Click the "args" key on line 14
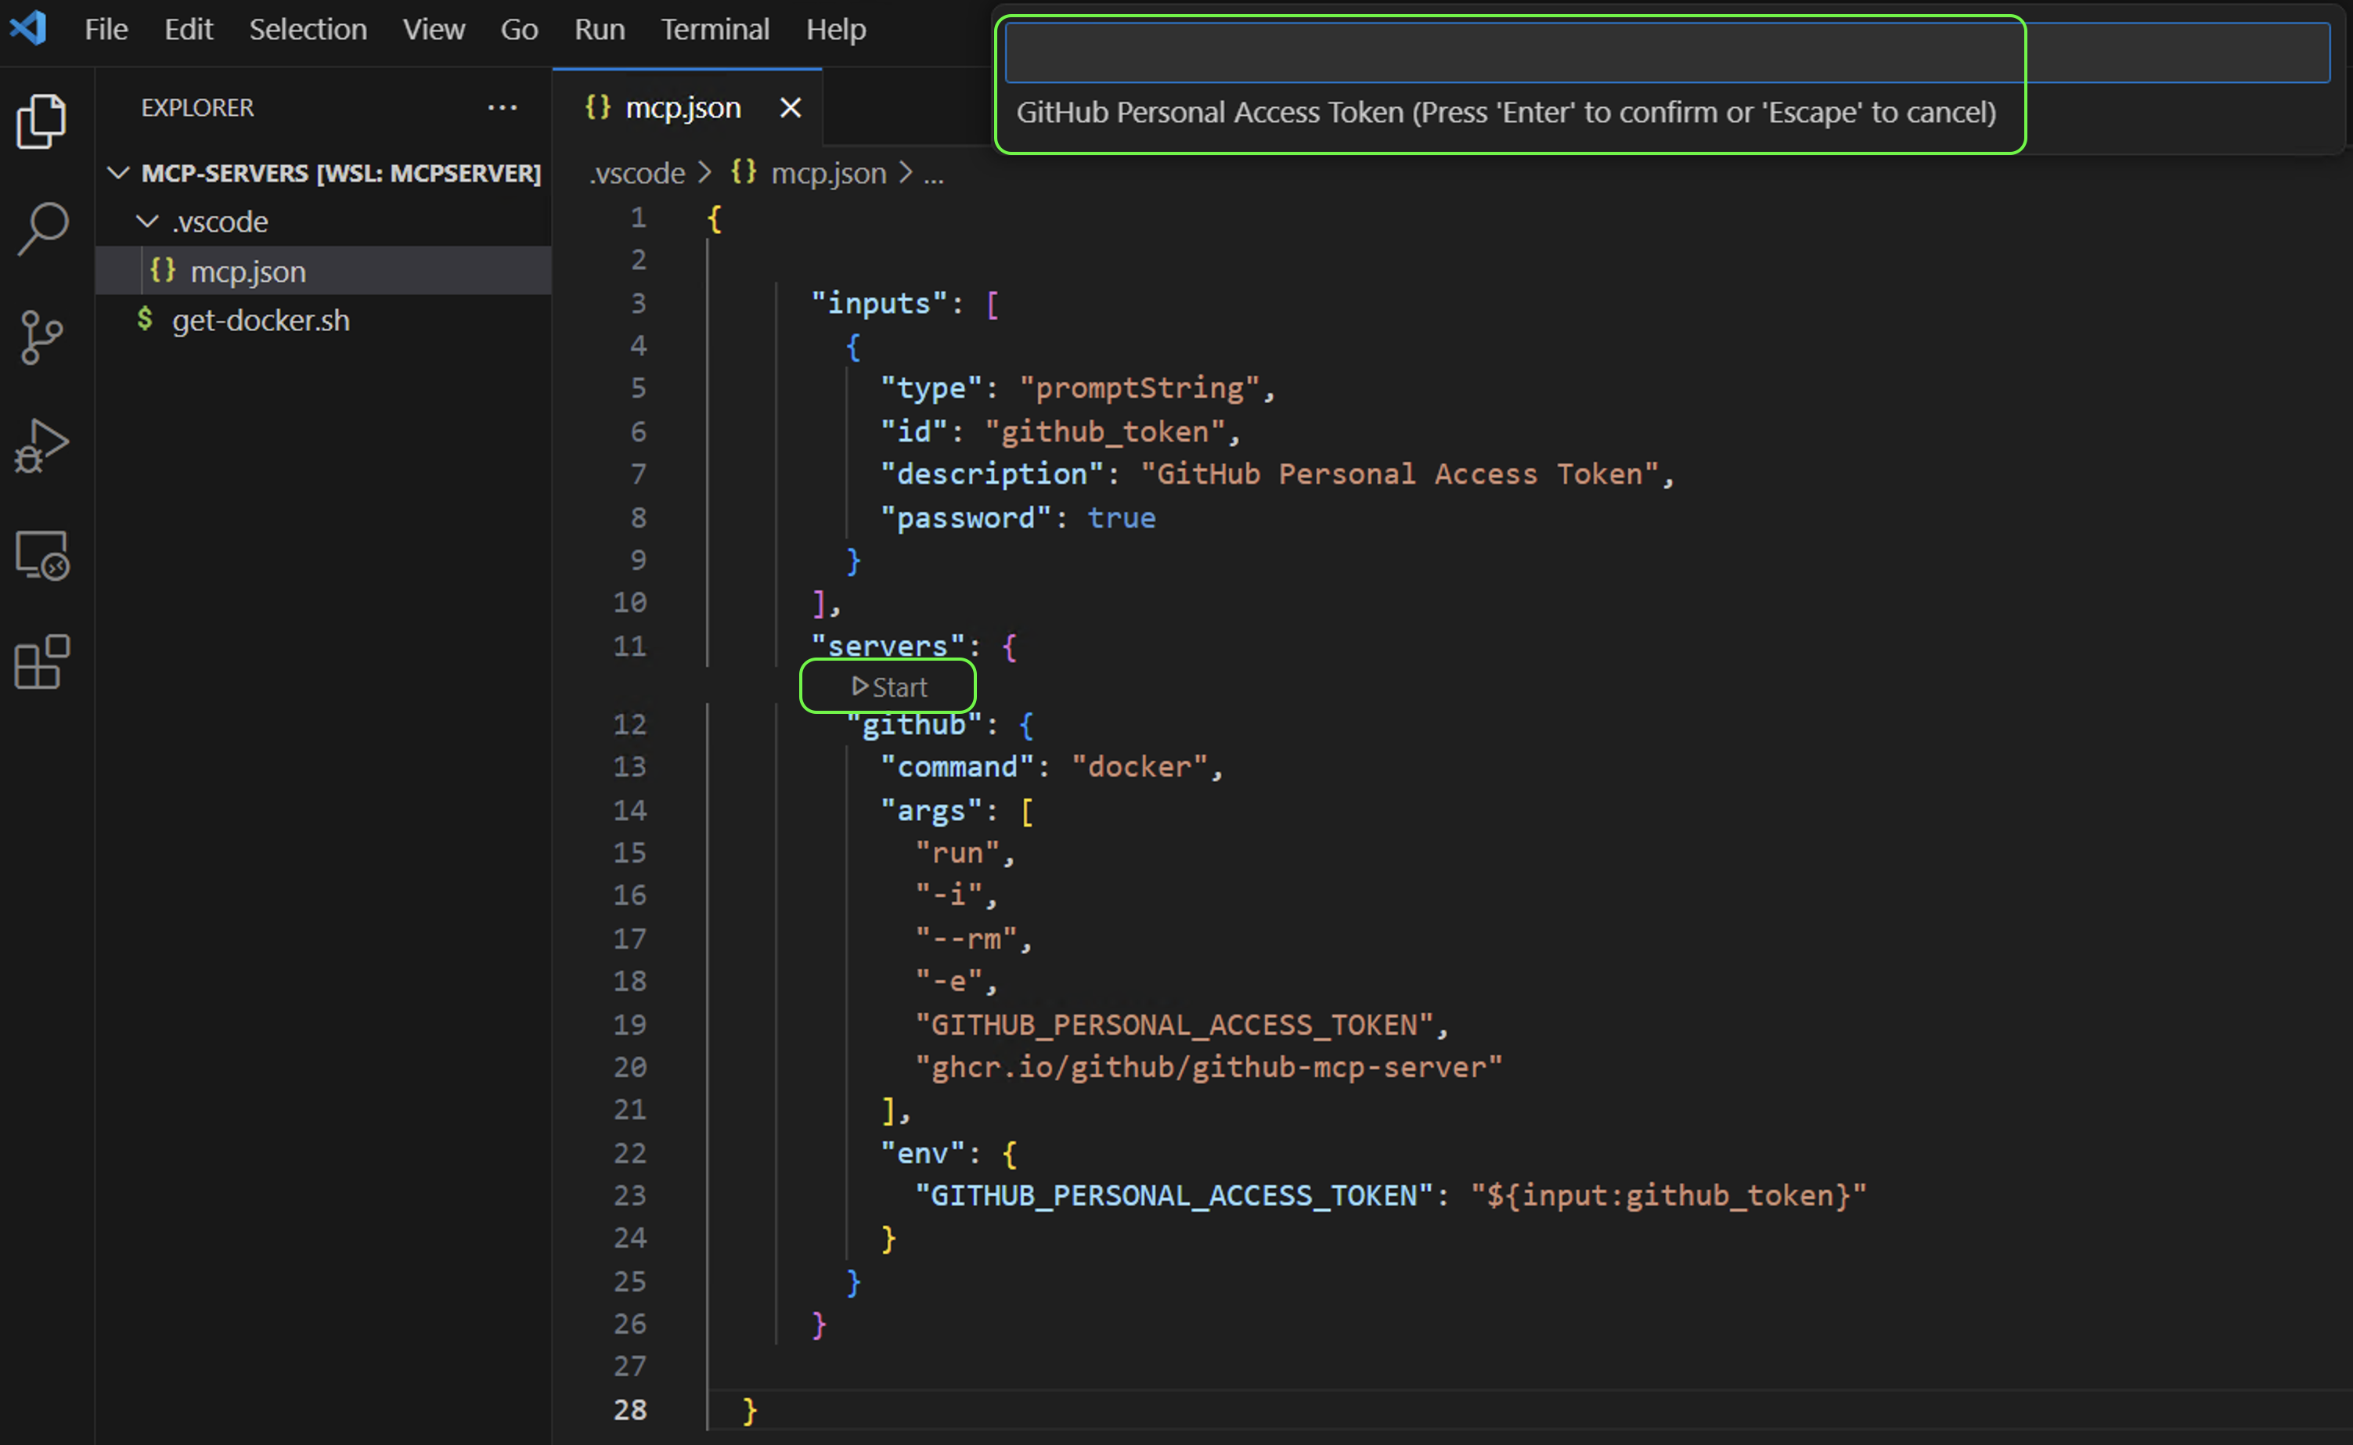Image resolution: width=2353 pixels, height=1445 pixels. pos(931,810)
